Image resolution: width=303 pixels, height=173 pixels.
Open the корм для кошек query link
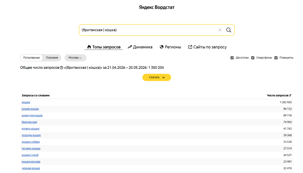coord(32,115)
